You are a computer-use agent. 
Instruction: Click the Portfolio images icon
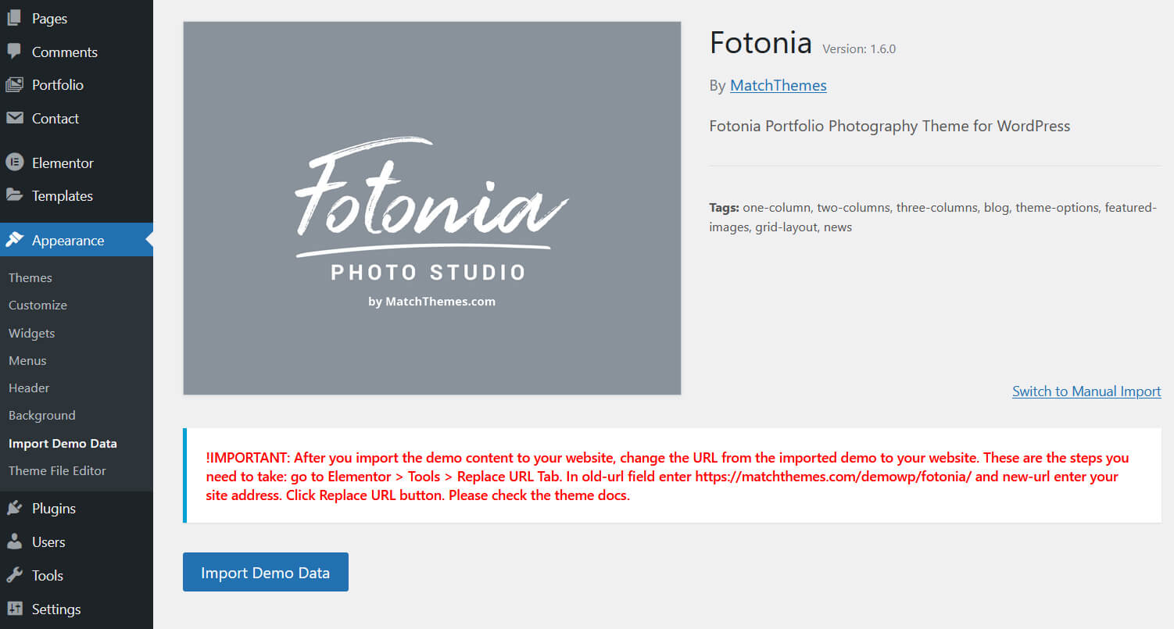(14, 84)
